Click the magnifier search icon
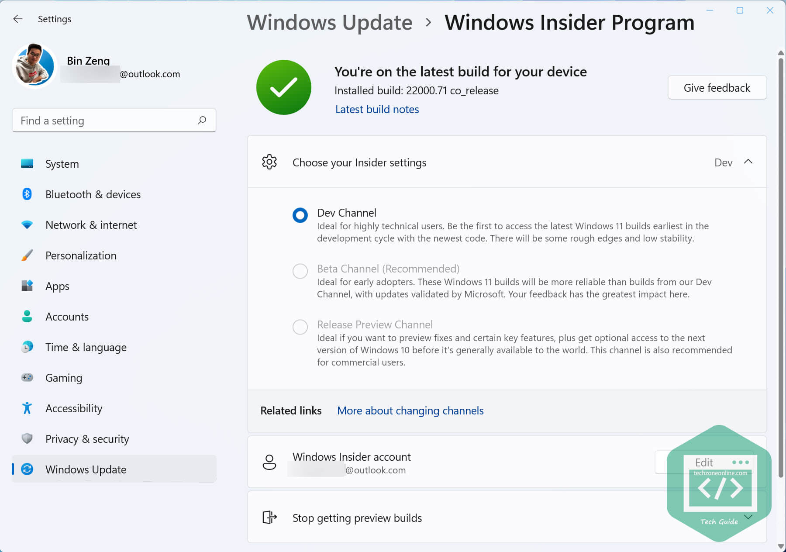This screenshot has width=786, height=552. 202,120
